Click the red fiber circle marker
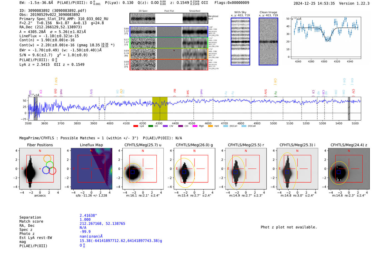Image resolution: width=389 pixels, height=265 pixels. point(53,171)
